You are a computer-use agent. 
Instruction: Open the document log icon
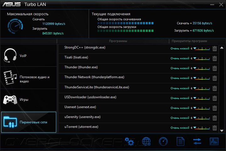coord(180,142)
